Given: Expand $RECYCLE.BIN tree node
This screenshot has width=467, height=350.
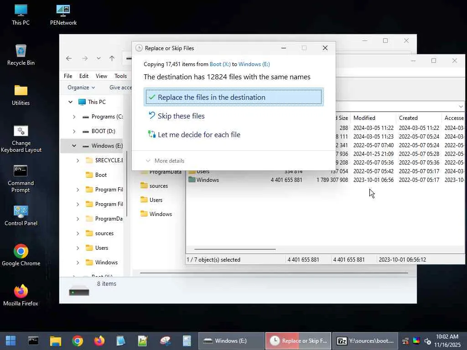Looking at the screenshot, I should [x=78, y=160].
